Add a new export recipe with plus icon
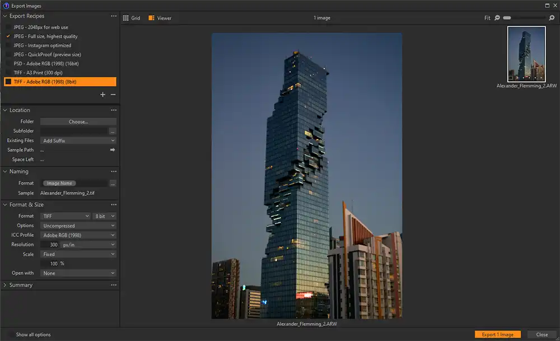 coord(102,95)
